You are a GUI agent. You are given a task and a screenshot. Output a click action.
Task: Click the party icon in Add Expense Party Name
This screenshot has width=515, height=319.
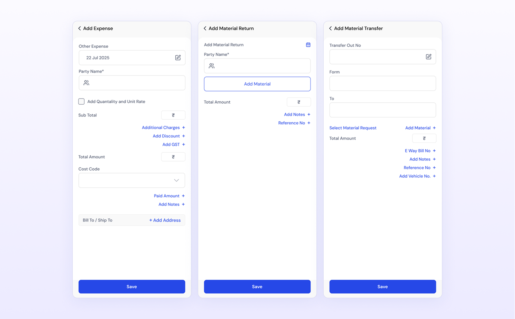tap(86, 83)
